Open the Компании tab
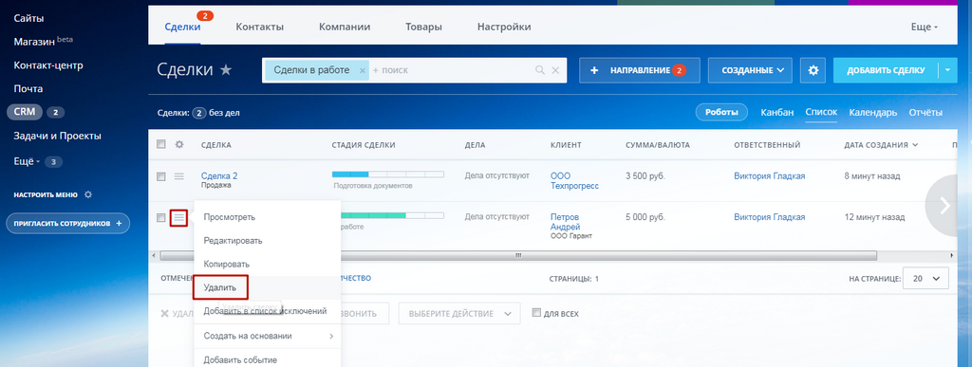Screen dimensions: 972x367 [x=345, y=28]
